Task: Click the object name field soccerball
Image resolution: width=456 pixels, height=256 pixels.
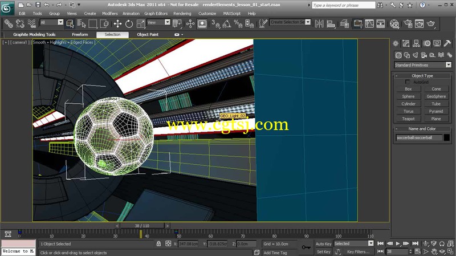Action: pyautogui.click(x=419, y=137)
